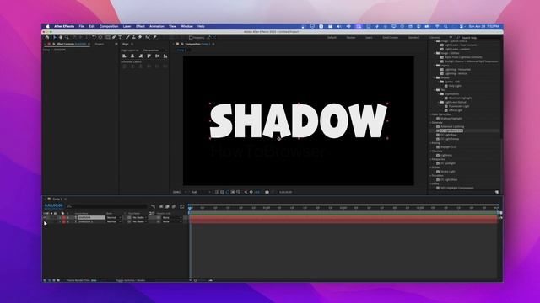Click the current time indicator on the ruler
Image resolution: width=540 pixels, height=303 pixels.
(190, 208)
